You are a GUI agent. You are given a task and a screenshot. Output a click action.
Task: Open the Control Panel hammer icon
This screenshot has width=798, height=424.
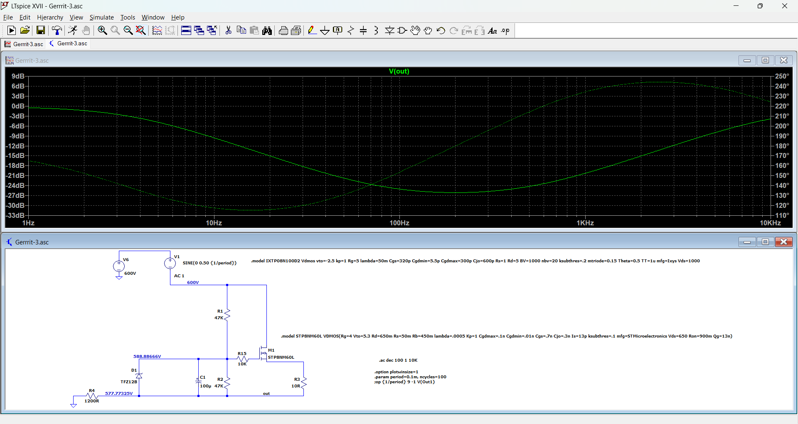57,30
